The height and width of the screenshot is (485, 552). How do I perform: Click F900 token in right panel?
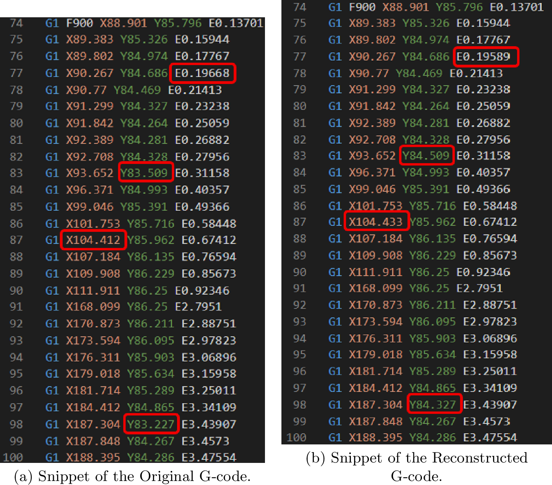[362, 7]
